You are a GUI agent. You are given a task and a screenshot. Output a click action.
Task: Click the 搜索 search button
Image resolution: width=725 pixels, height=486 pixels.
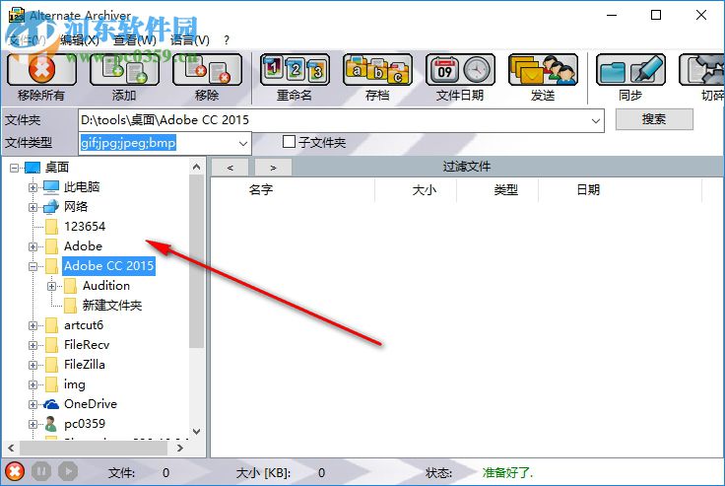pyautogui.click(x=654, y=119)
